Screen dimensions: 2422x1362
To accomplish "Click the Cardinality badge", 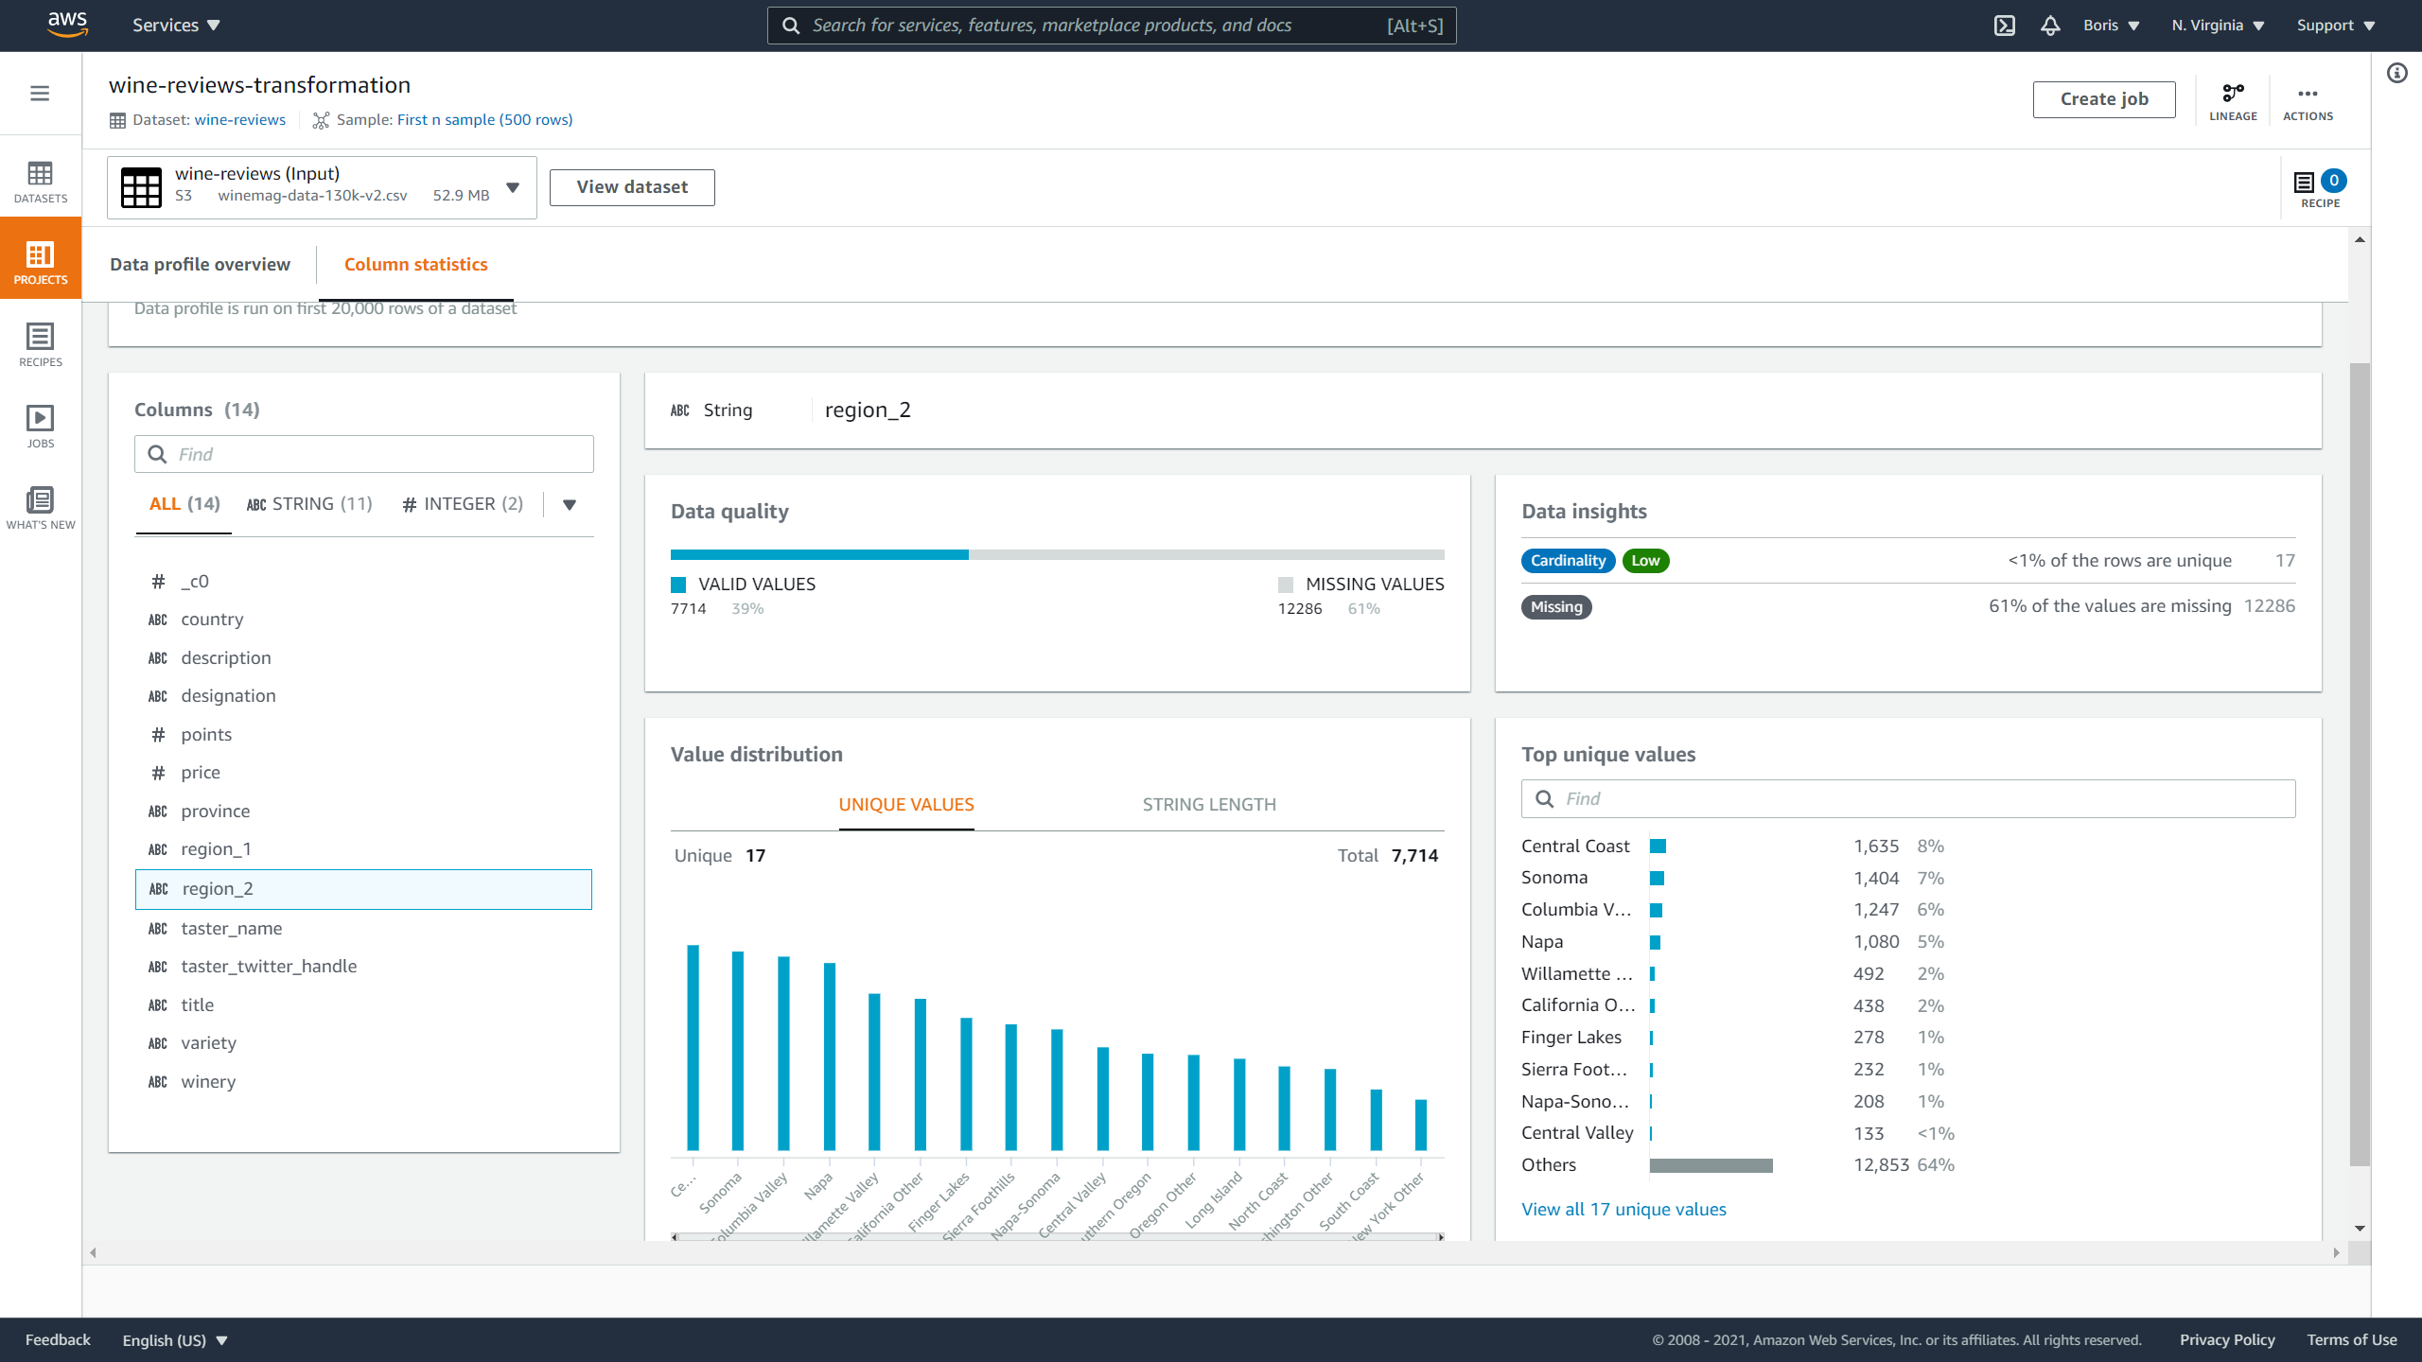I will point(1568,561).
